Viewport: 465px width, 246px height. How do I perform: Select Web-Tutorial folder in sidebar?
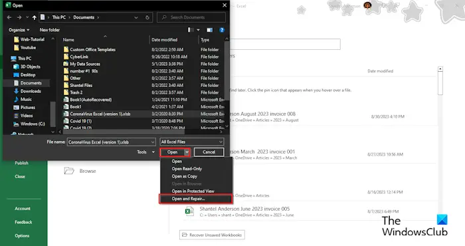point(29,39)
